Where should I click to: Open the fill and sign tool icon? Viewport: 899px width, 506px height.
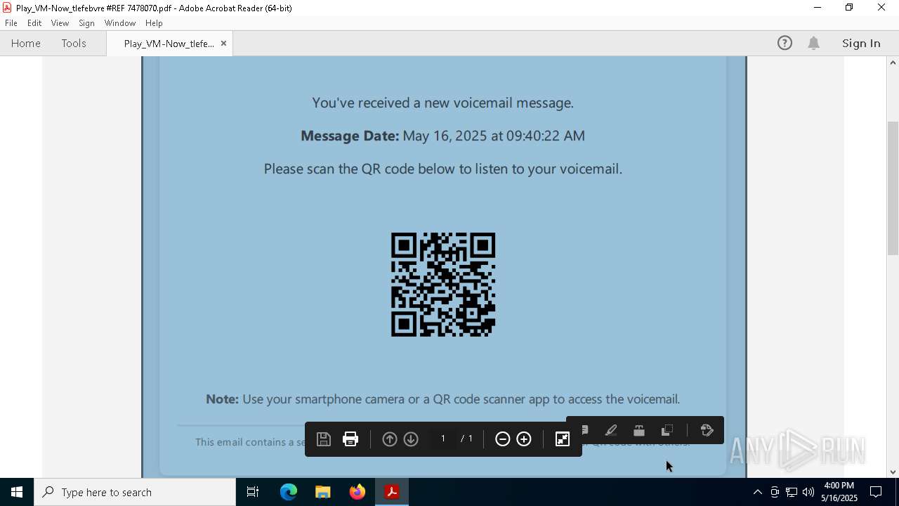click(x=707, y=430)
